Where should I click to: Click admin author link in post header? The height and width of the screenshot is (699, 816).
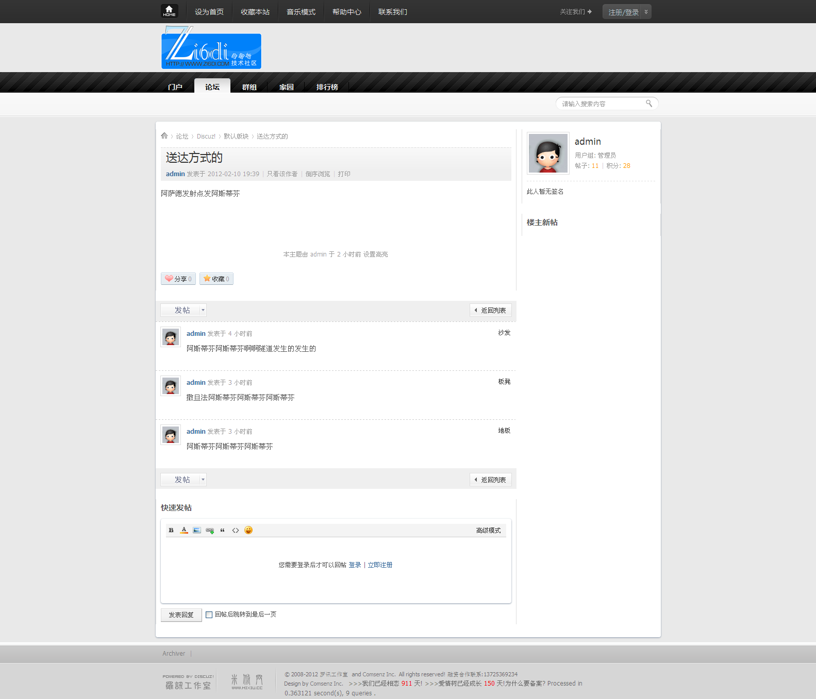tap(175, 174)
